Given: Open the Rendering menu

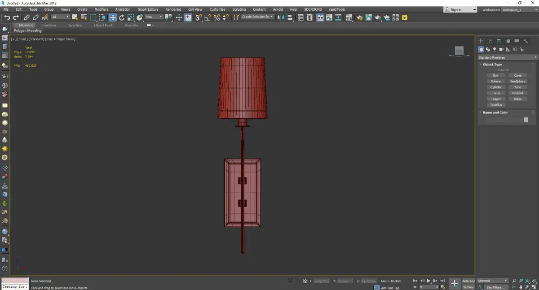Looking at the screenshot, I should click(173, 9).
